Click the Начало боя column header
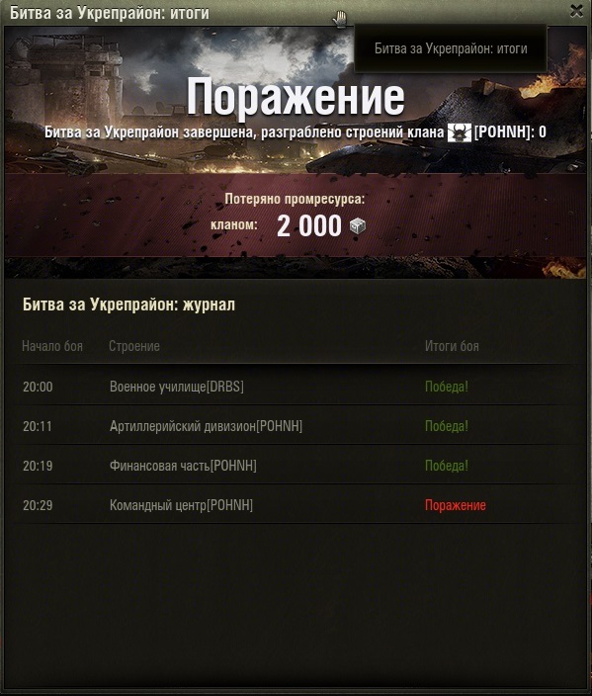The height and width of the screenshot is (696, 592). [52, 346]
